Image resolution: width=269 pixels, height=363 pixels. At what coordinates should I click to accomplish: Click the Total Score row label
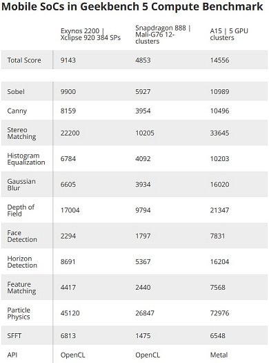pyautogui.click(x=24, y=60)
